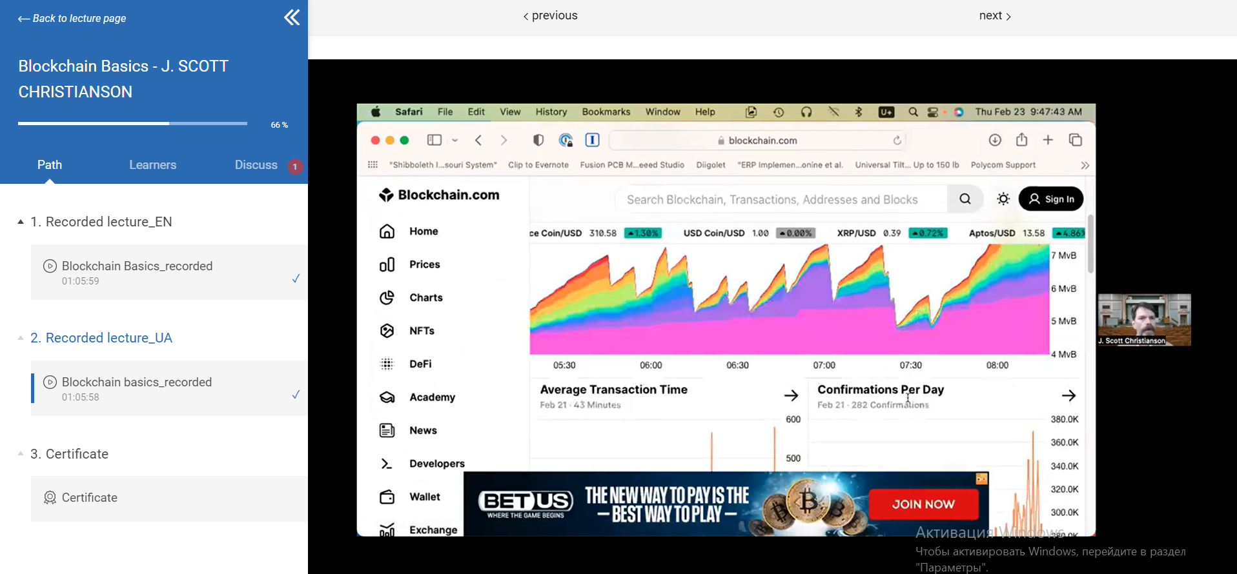Click the Bluetooth icon in menu bar
Image resolution: width=1237 pixels, height=574 pixels.
coord(859,112)
